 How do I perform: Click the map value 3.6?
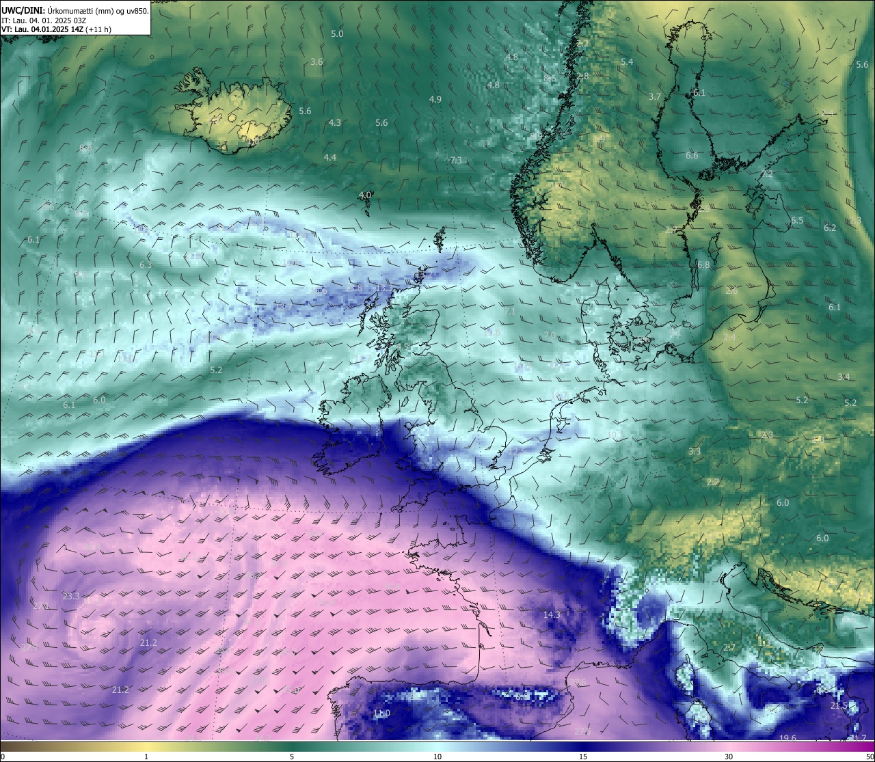(x=317, y=62)
